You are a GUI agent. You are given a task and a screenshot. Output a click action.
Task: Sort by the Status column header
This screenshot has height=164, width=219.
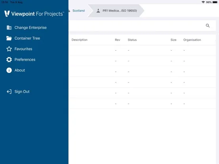pyautogui.click(x=132, y=40)
